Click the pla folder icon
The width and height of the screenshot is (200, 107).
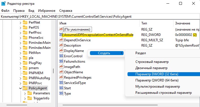(25, 58)
